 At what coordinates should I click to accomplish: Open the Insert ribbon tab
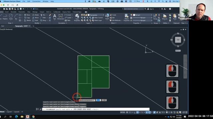pos(7,12)
